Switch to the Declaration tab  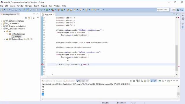click(x=69, y=81)
